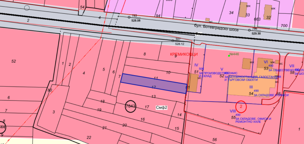Click parcel number 10
This screenshot has width=304, height=144.
(x=168, y=73)
